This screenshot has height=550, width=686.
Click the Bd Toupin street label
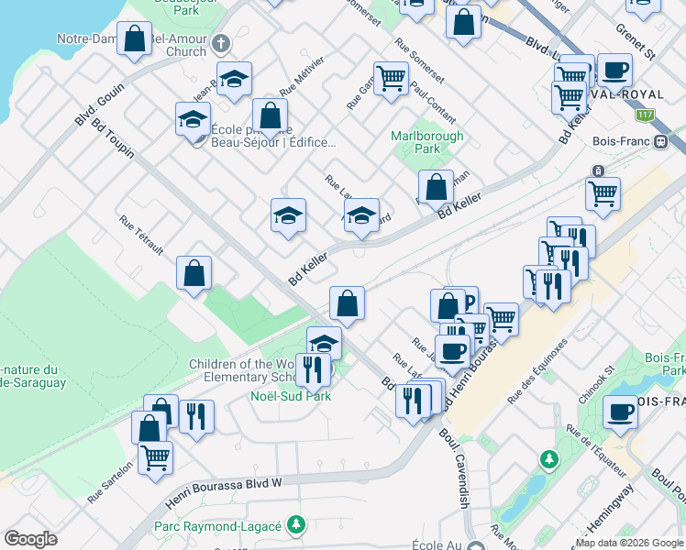tap(113, 138)
